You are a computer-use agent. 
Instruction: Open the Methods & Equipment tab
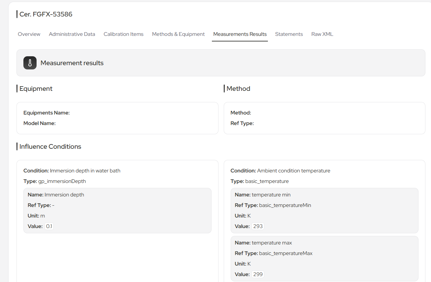pyautogui.click(x=178, y=34)
